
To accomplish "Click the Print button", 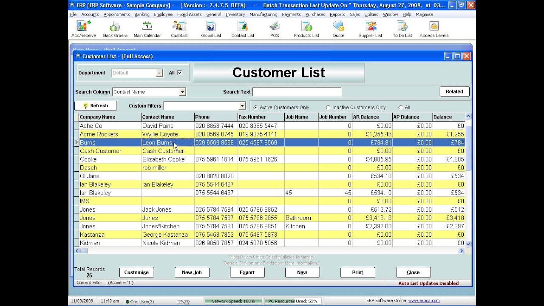I will tap(357, 272).
